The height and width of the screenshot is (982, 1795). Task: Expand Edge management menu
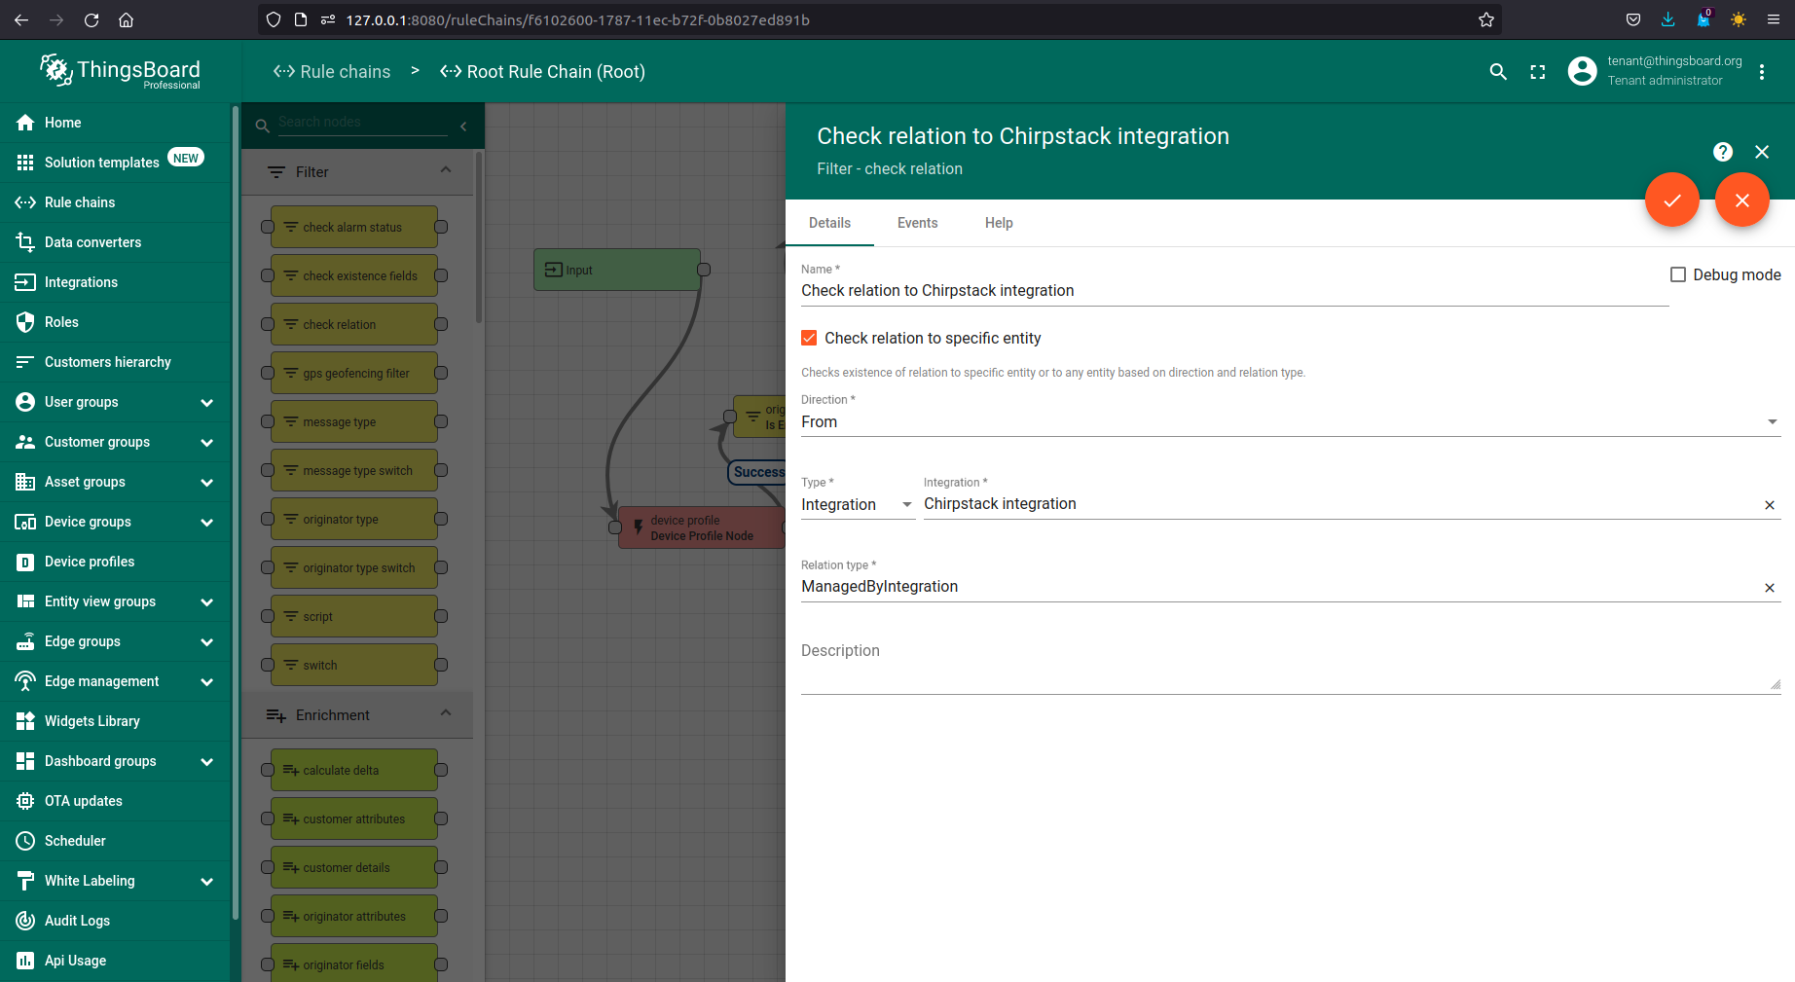(x=206, y=681)
